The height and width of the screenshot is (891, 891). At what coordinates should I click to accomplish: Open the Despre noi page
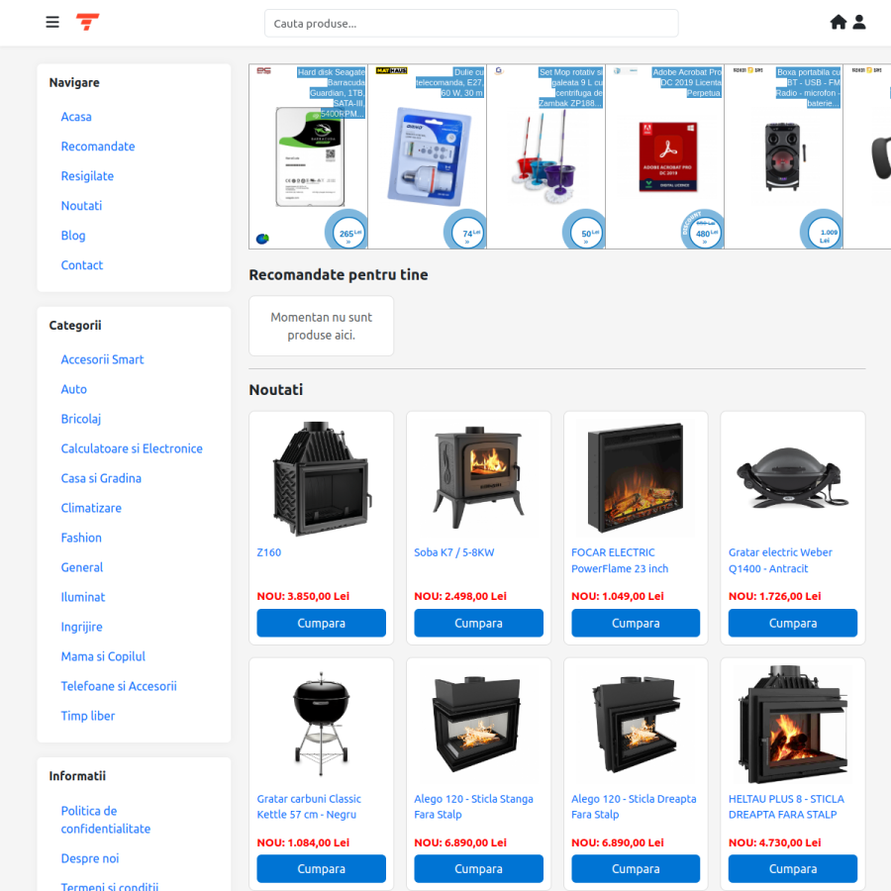point(90,858)
